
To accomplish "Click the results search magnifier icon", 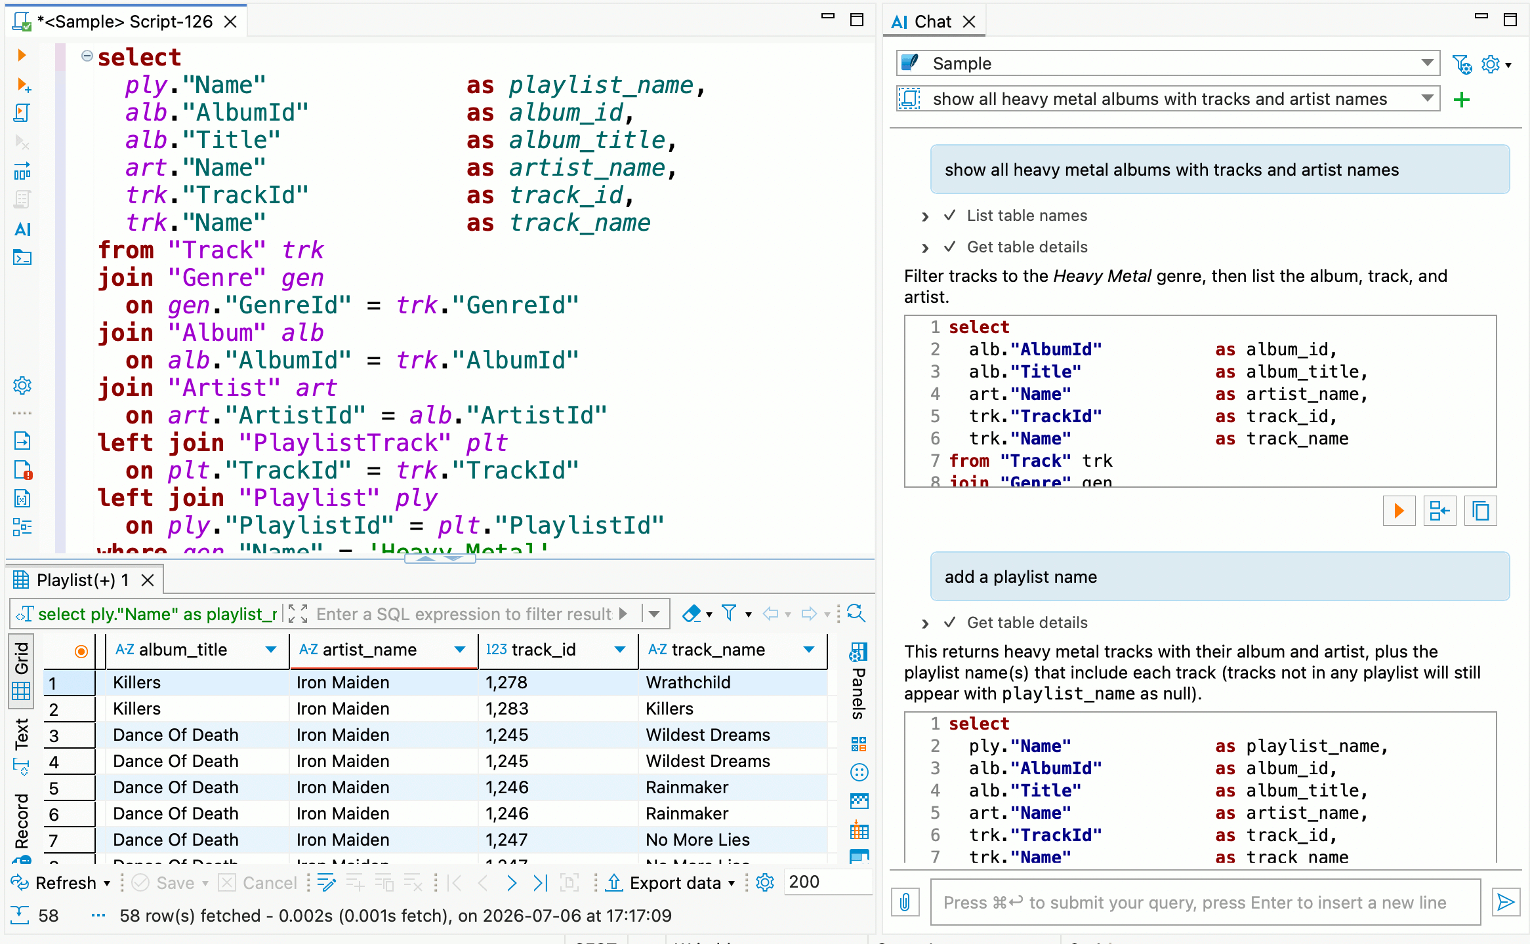I will pos(856,614).
